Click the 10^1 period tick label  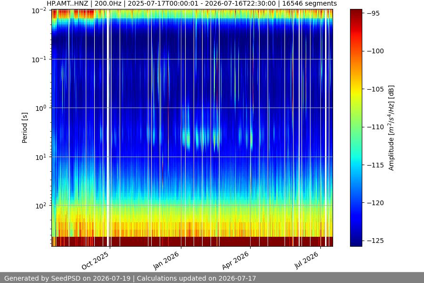[41, 157]
